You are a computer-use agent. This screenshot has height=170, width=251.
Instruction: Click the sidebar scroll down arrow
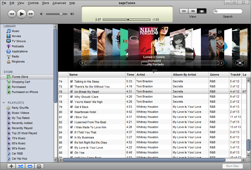coord(55,160)
